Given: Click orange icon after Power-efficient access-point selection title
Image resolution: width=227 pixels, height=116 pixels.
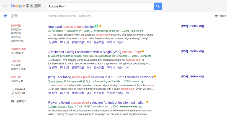Looking at the screenshot, I should click(147, 102).
